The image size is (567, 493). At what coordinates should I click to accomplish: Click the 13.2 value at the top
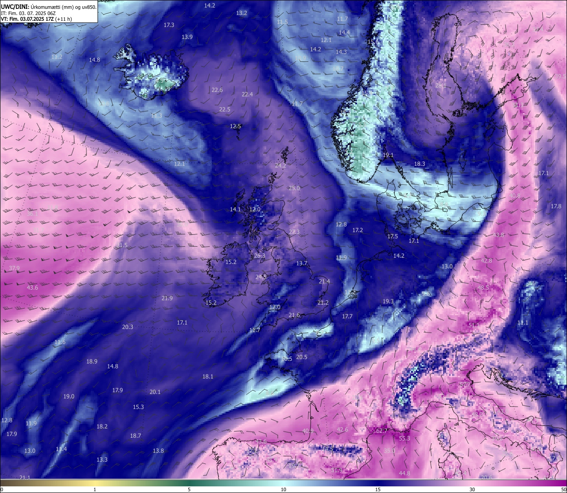click(241, 13)
